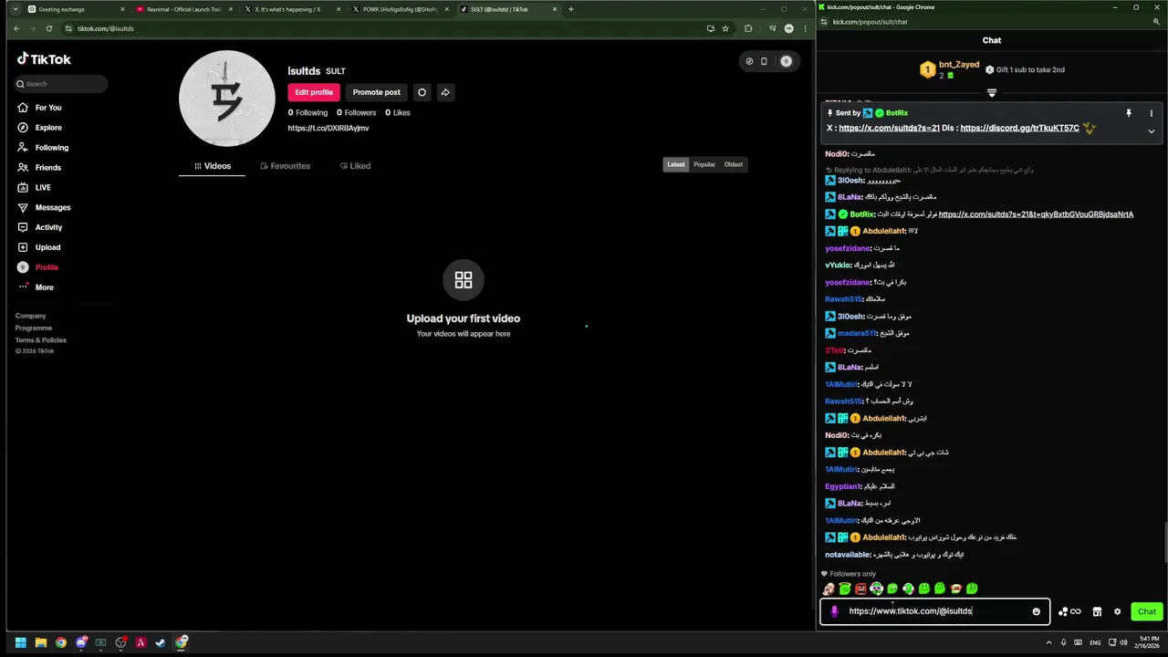Open a new browser tab
Viewport: 1168px width, 657px height.
pos(571,9)
